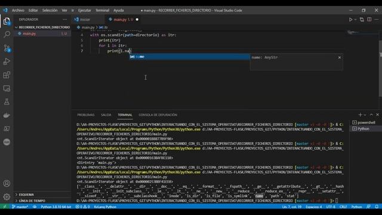Change indentation via Espacios: 4
This screenshot has height=215, width=382.
click(x=314, y=207)
